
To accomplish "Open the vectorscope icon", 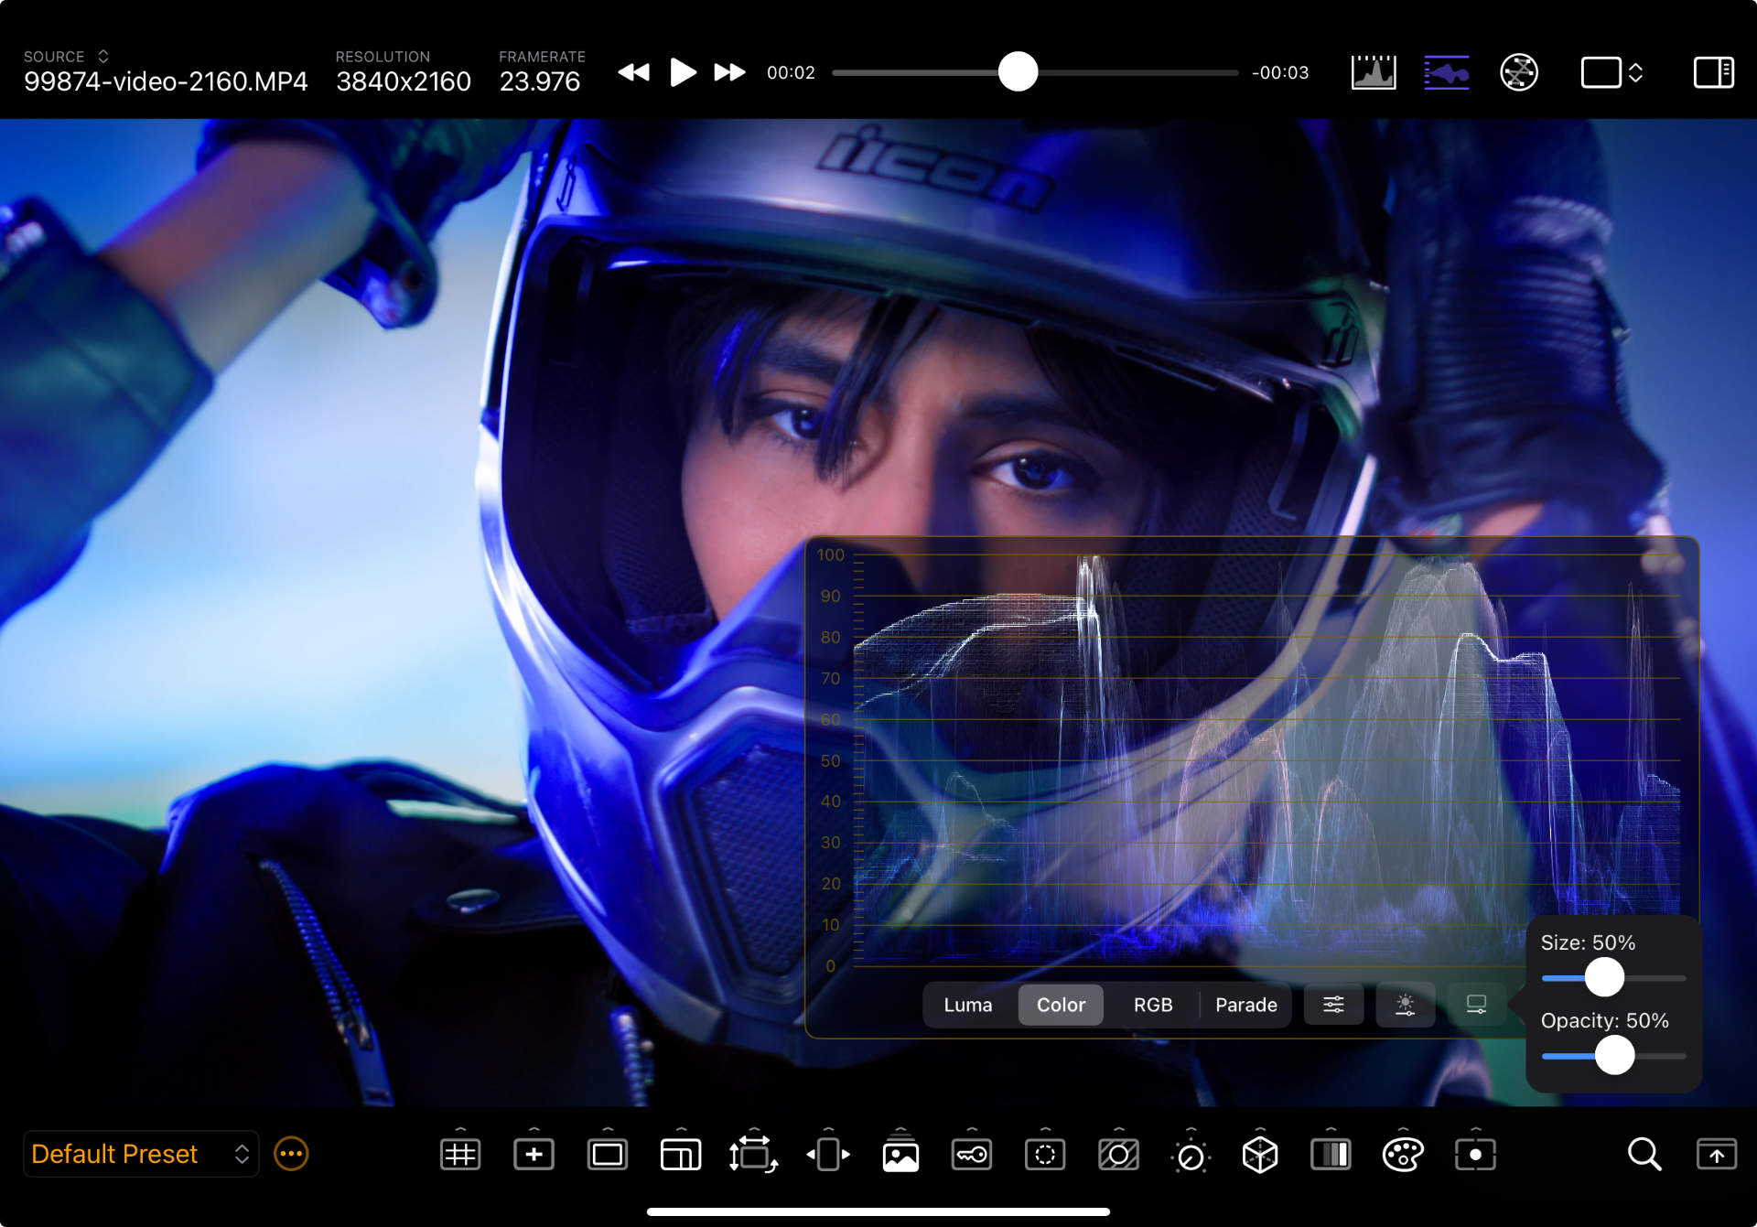I will point(1518,72).
